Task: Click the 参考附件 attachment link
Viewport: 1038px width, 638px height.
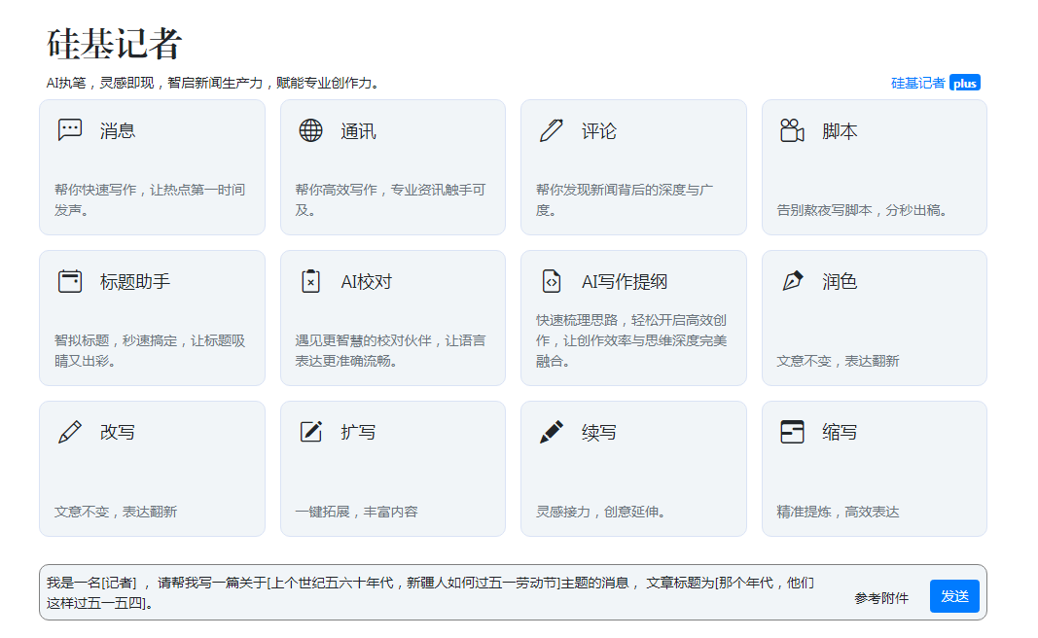Action: (x=881, y=598)
